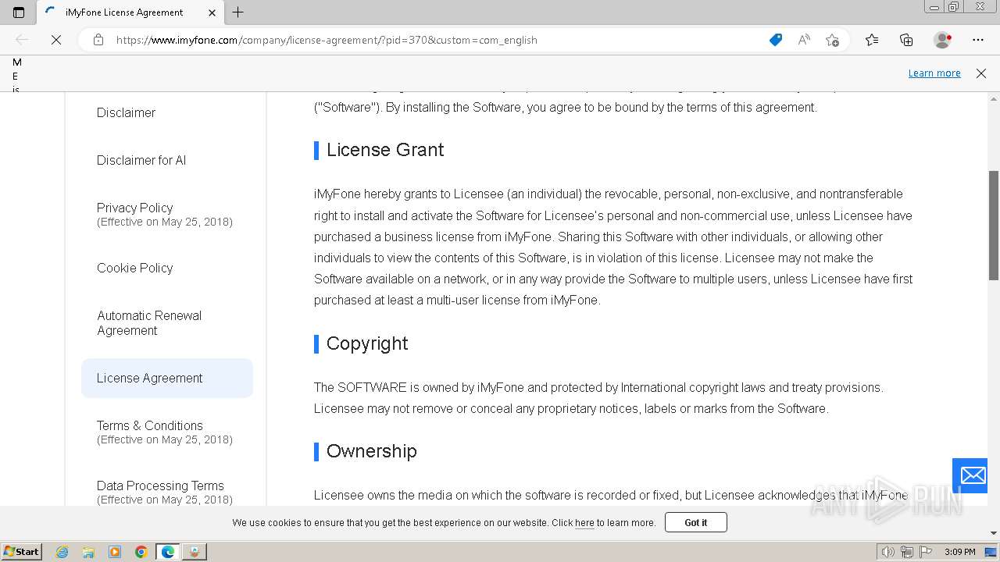Launch Google Chrome from taskbar
1000x562 pixels.
click(141, 552)
